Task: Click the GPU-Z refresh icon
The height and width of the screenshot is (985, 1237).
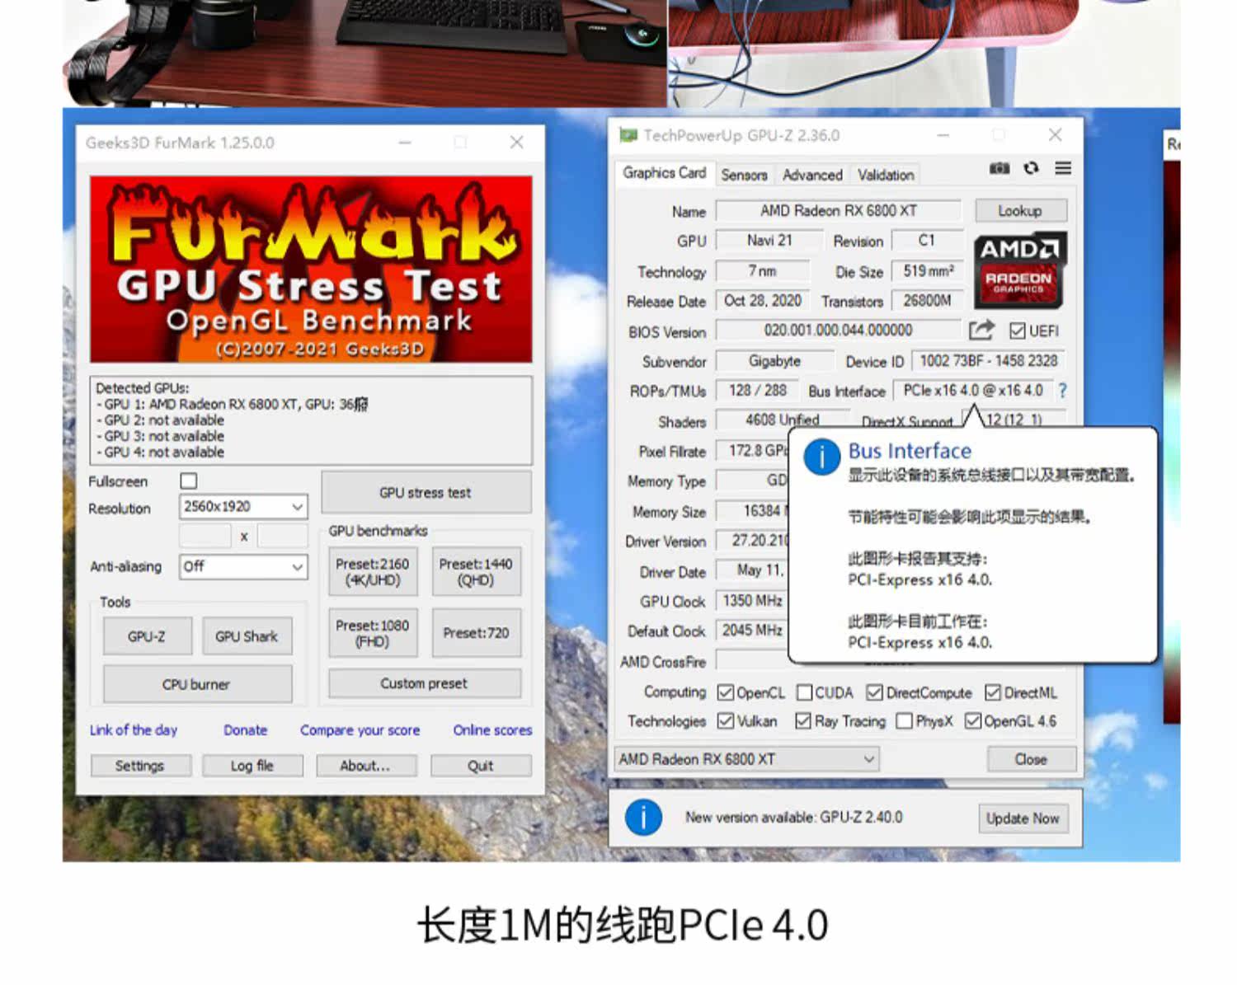Action: [x=1031, y=168]
